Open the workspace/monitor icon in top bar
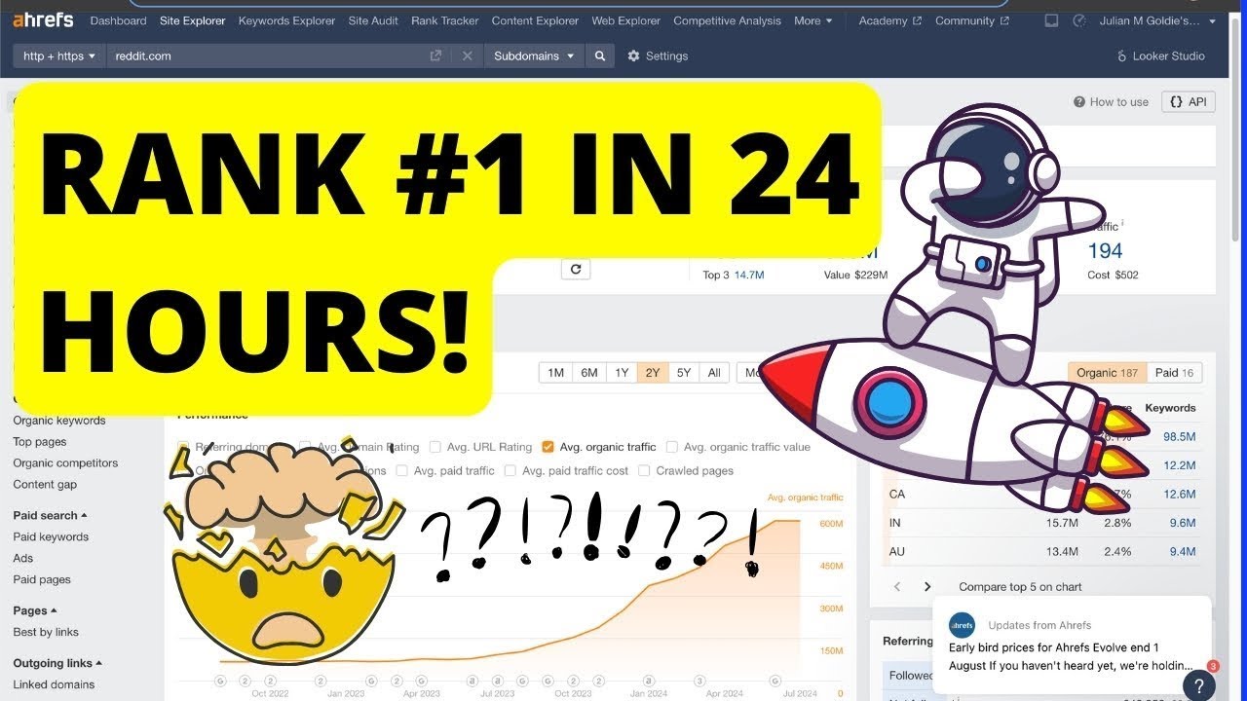This screenshot has height=701, width=1247. point(1050,20)
